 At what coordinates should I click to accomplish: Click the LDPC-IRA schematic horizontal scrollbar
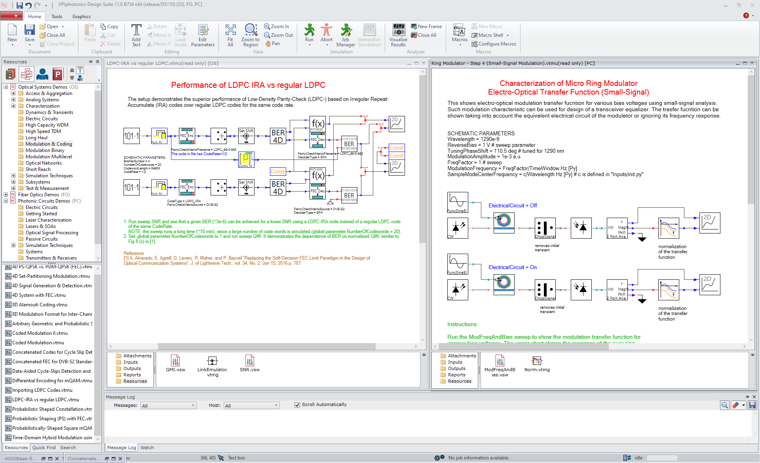tap(266, 346)
